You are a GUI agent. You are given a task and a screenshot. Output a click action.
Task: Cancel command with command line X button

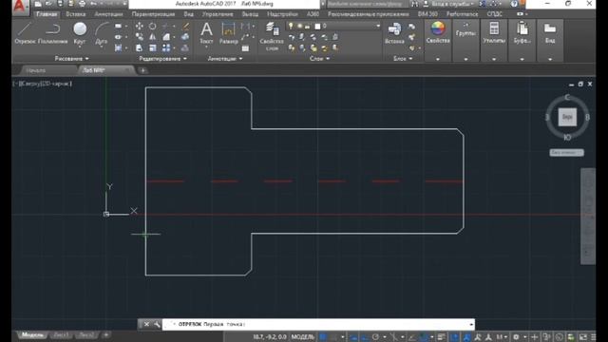(146, 324)
